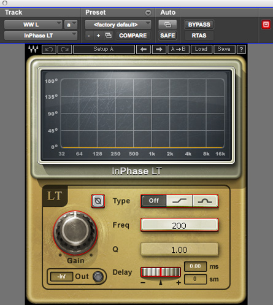Select the shelf filter type
This screenshot has height=305, width=273.
pos(179,201)
